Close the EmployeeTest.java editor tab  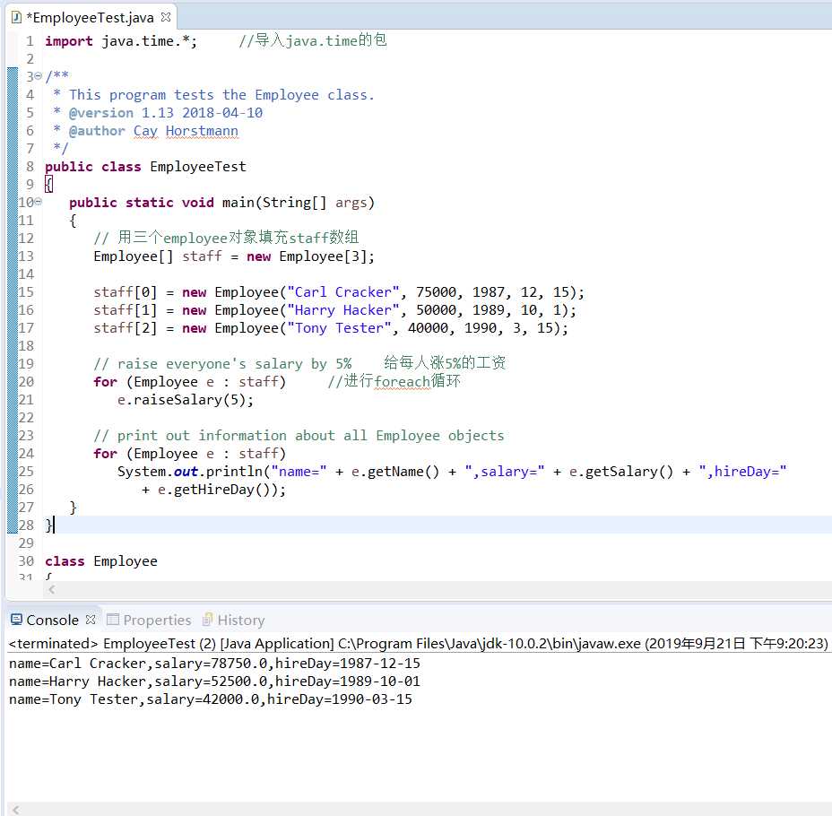tap(166, 17)
